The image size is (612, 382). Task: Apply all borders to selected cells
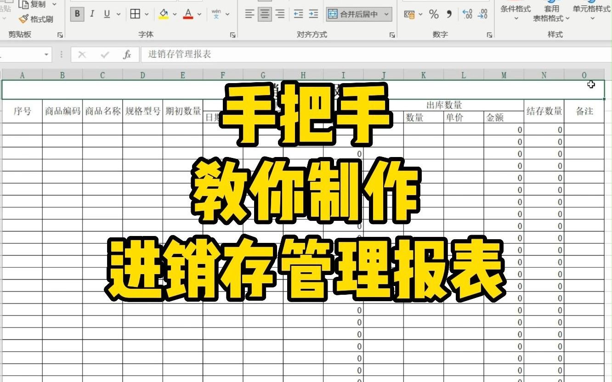135,14
